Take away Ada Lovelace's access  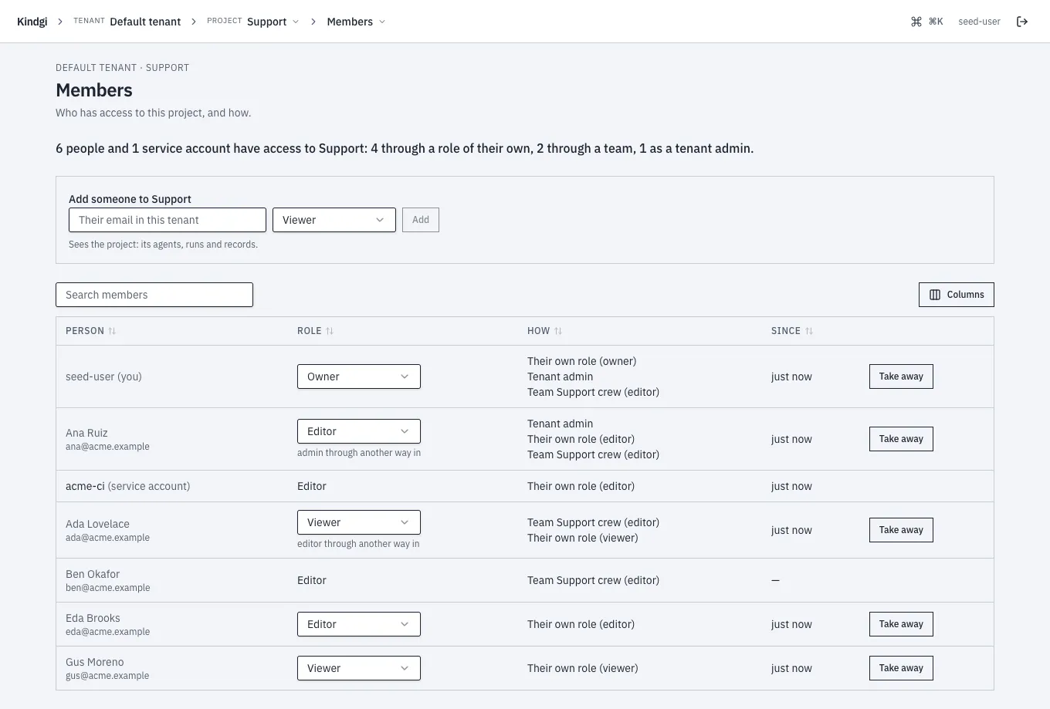(901, 530)
